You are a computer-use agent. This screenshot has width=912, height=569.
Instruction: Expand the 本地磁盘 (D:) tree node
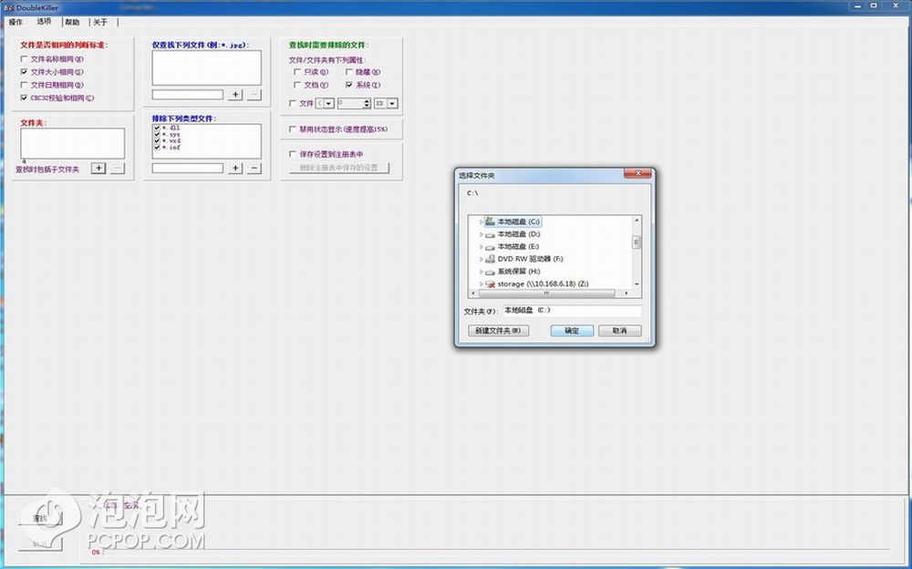click(x=481, y=233)
